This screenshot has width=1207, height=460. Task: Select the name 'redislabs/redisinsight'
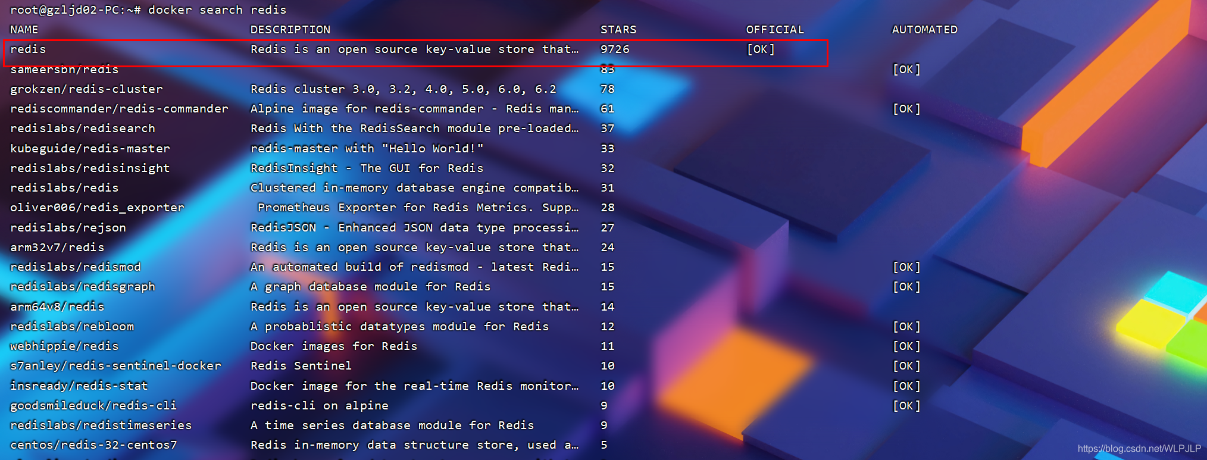[90, 168]
